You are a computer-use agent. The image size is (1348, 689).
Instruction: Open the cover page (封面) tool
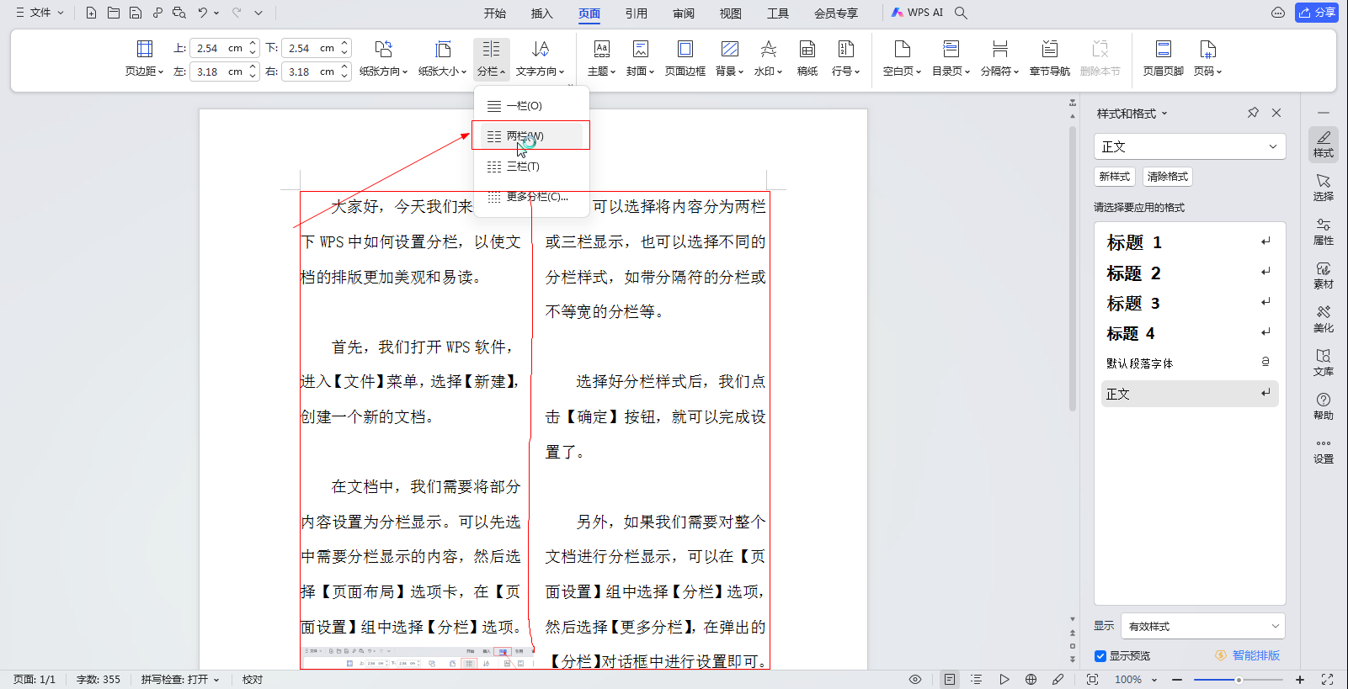(x=640, y=58)
